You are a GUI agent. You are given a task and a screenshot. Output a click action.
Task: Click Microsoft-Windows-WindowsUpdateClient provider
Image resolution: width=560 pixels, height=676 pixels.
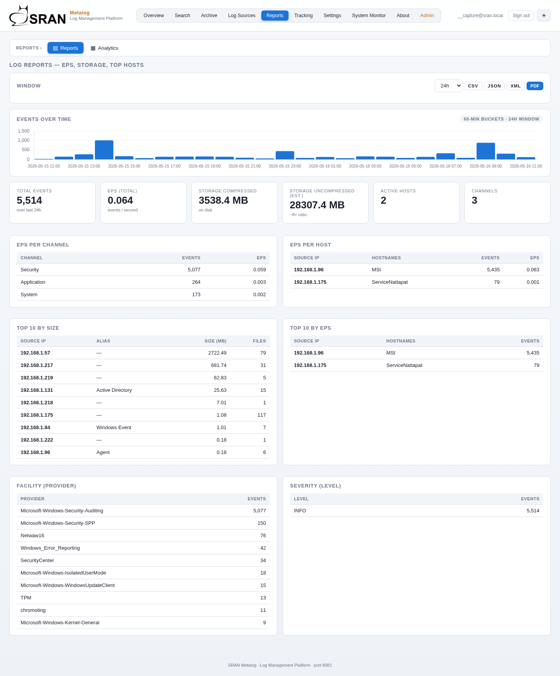[x=68, y=585]
